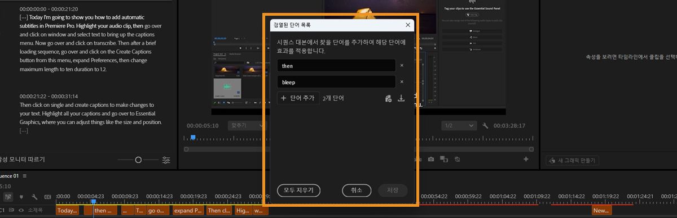Image resolution: width=677 pixels, height=218 pixels.
Task: Click the '취소' cancel button
Action: click(356, 190)
